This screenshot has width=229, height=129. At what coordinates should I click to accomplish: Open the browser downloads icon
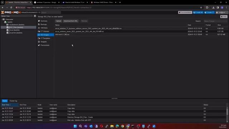click(213, 8)
